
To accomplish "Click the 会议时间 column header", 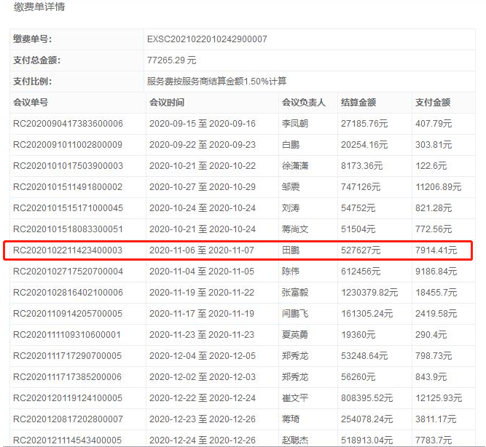I will [167, 103].
